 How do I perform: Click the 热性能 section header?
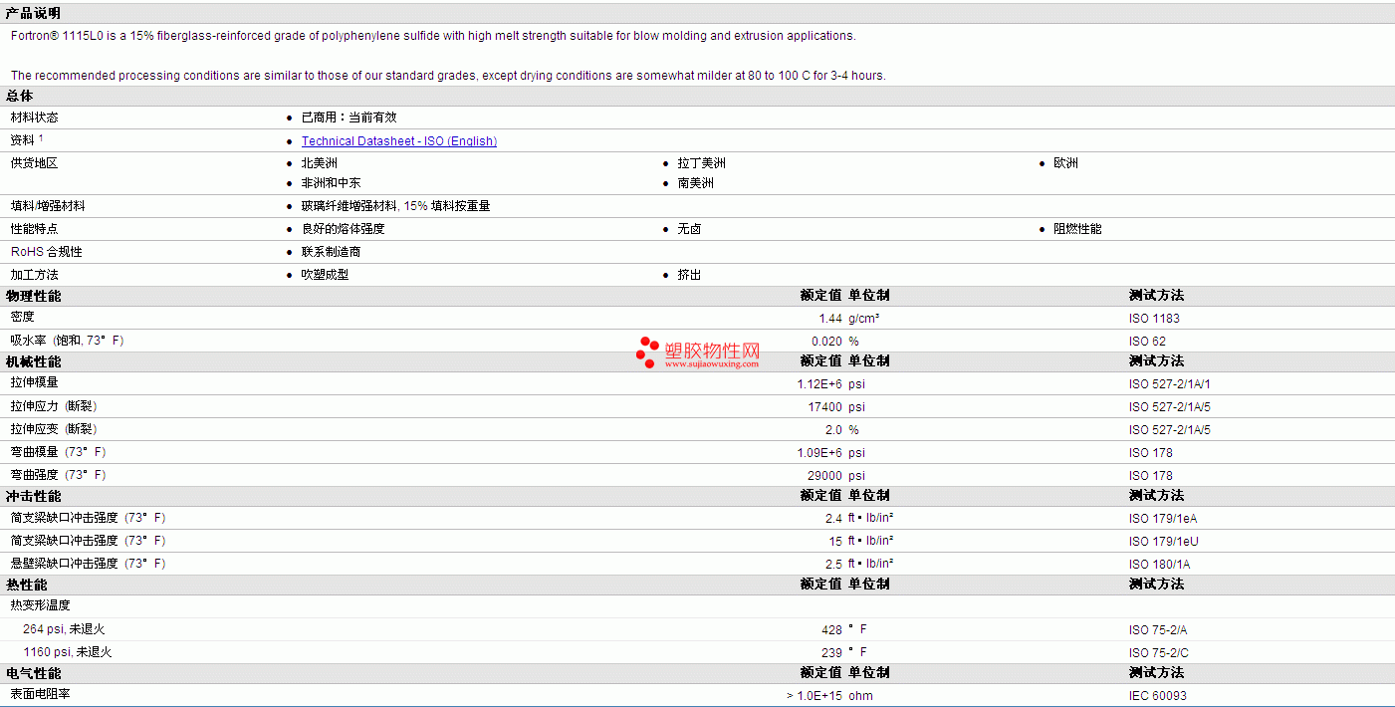(x=27, y=585)
